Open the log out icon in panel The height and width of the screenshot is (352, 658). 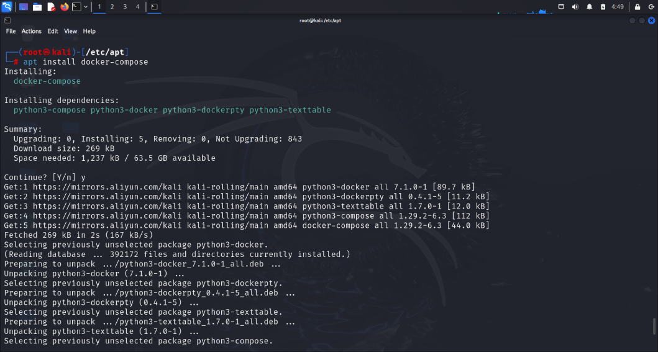tap(651, 7)
